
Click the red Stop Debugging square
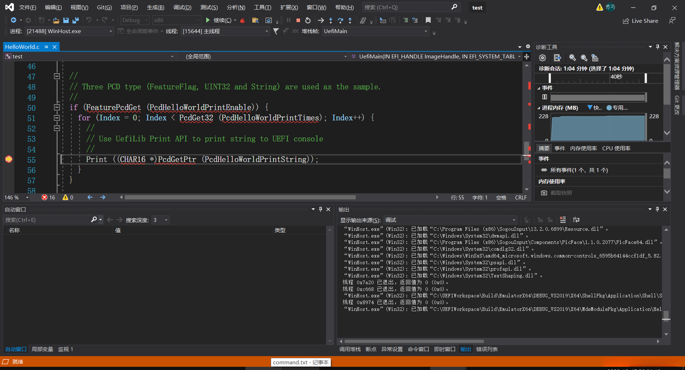[298, 20]
